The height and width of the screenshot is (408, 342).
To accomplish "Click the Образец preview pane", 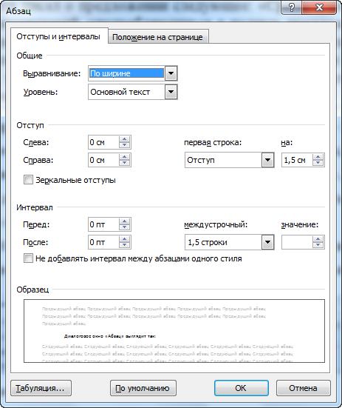I will [174, 331].
